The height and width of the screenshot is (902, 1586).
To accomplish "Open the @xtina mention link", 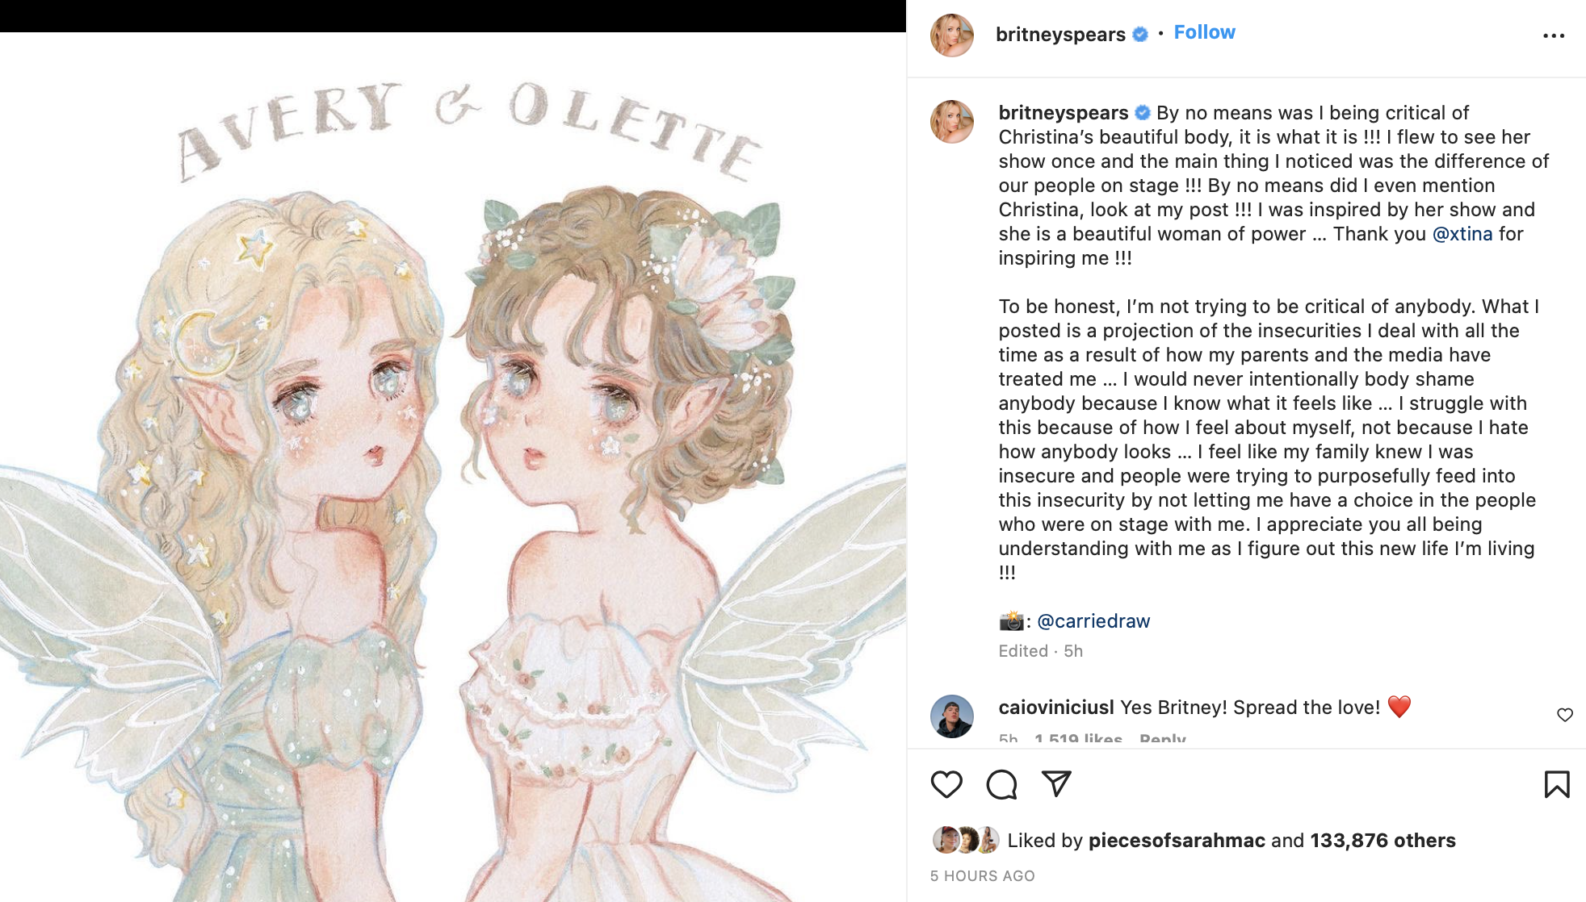I will point(1462,234).
